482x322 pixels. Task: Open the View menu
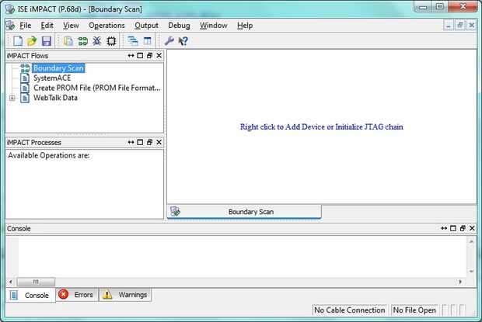point(71,26)
